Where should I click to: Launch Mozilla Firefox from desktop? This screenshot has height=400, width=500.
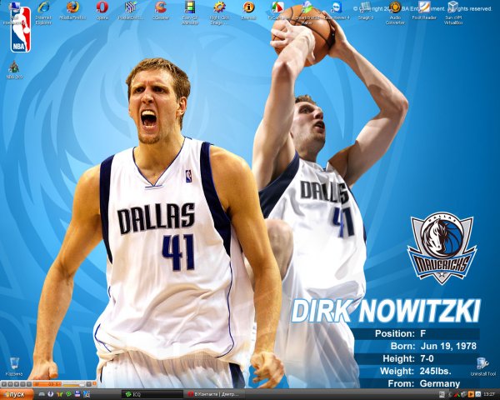[72, 8]
